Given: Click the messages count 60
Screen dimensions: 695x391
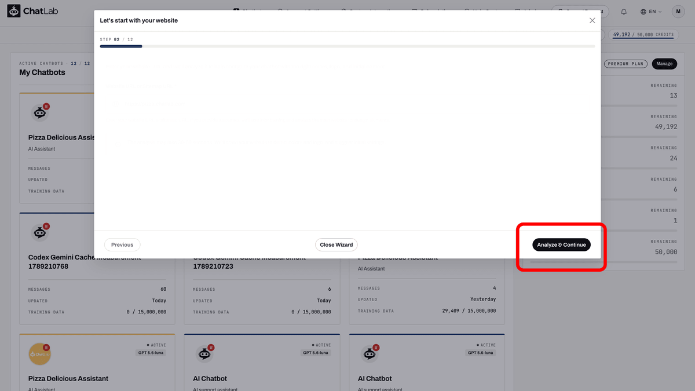Looking at the screenshot, I should tap(163, 289).
